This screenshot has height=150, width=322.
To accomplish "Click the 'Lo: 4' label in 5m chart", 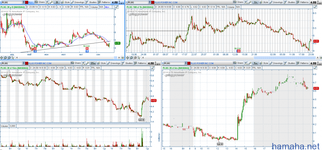I will tap(220, 144).
